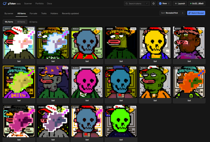Go to the Scanner page

point(28,3)
